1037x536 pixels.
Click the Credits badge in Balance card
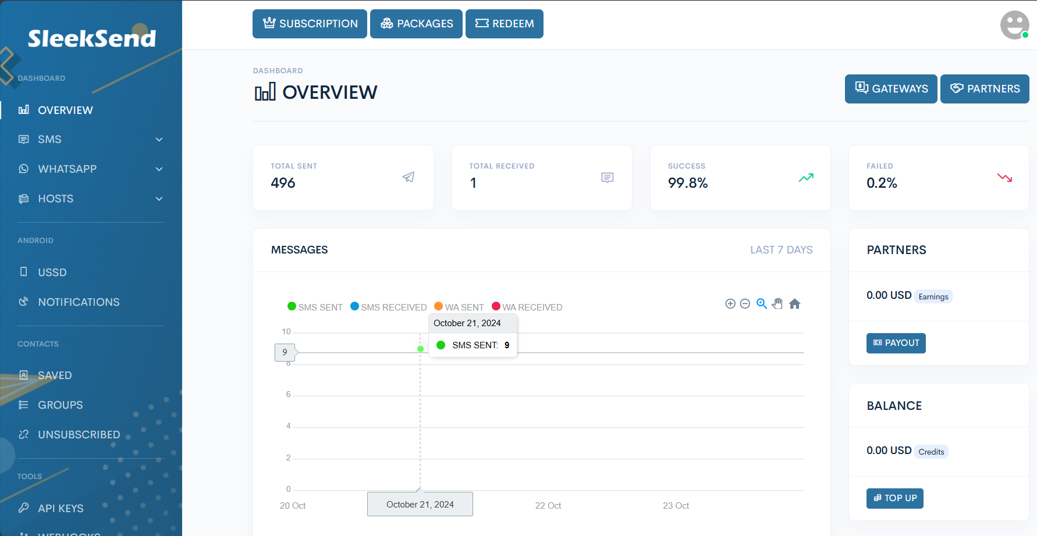(931, 452)
